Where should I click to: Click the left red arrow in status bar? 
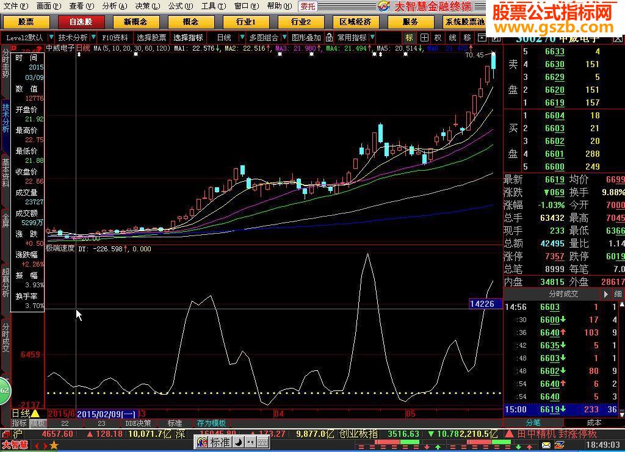[37, 446]
